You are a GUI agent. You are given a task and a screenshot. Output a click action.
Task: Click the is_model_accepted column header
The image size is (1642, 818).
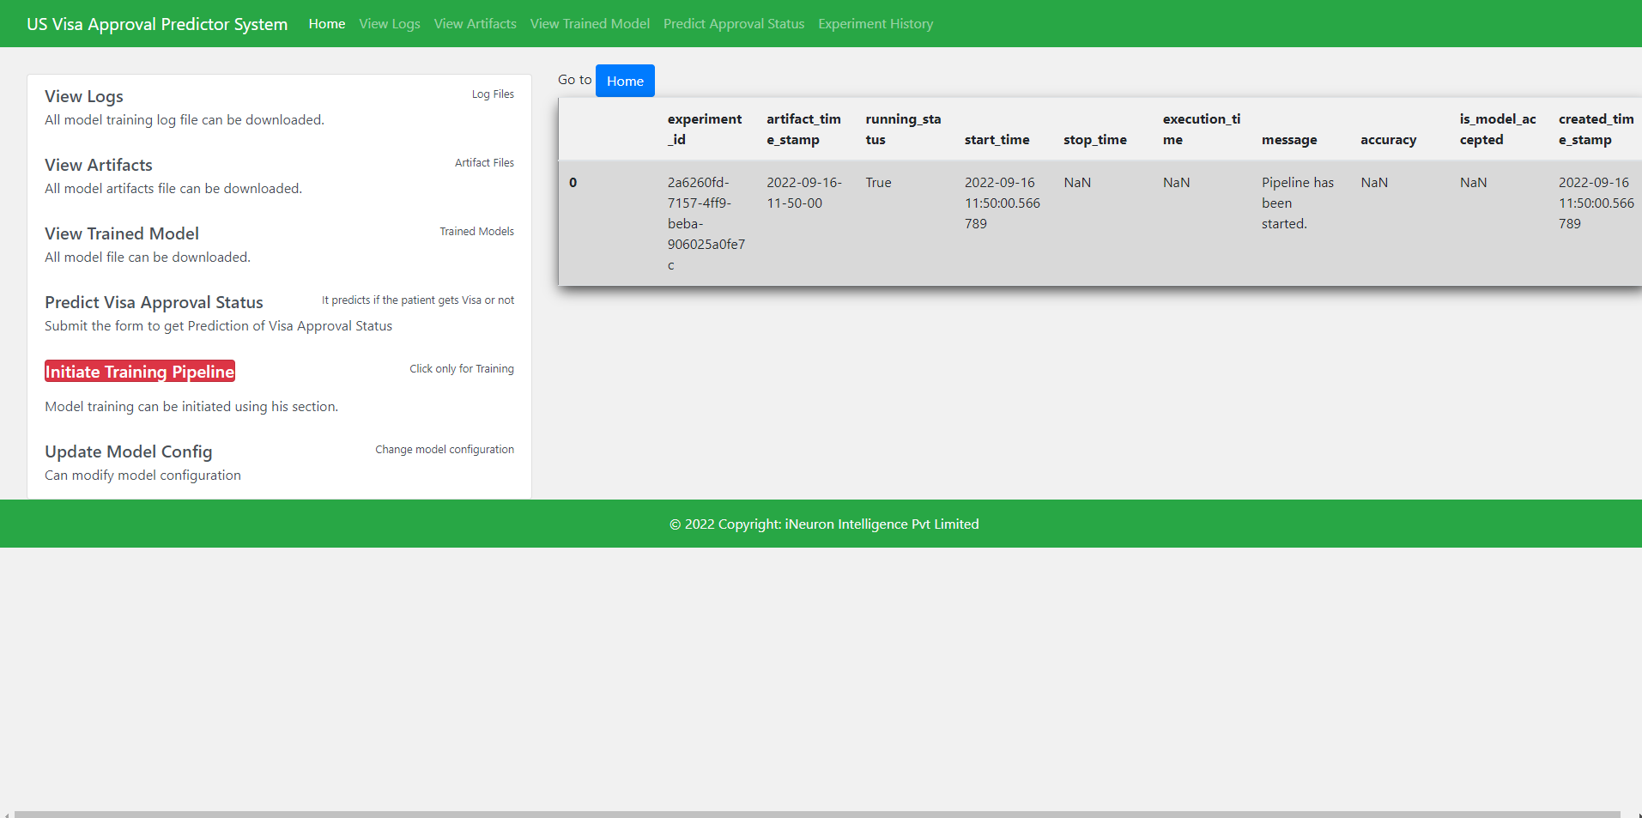click(x=1498, y=130)
